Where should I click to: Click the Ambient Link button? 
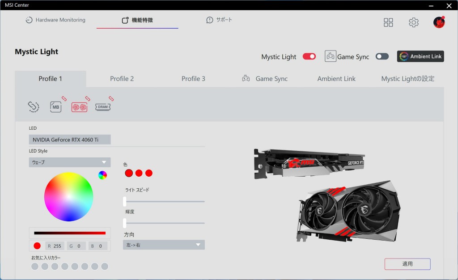coord(420,56)
